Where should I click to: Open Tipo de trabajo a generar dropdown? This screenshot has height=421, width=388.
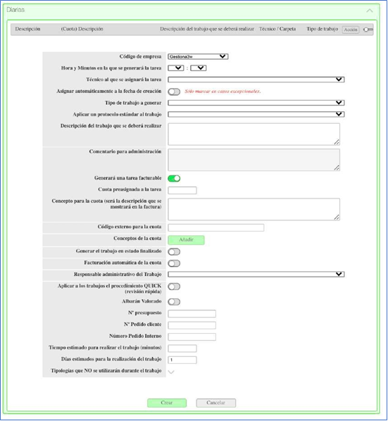256,103
